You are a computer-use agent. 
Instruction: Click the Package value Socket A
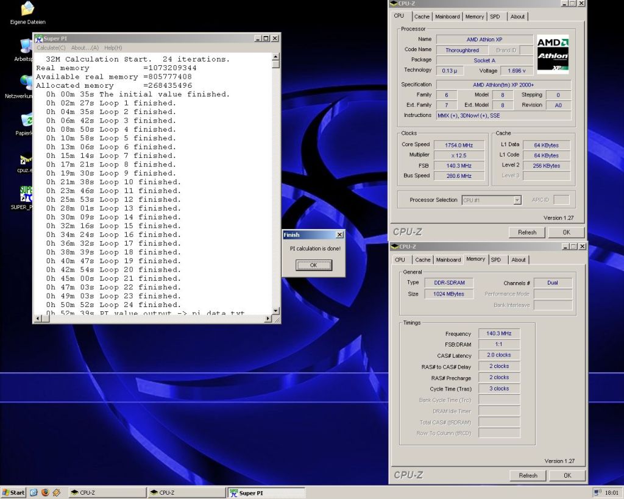(x=484, y=60)
